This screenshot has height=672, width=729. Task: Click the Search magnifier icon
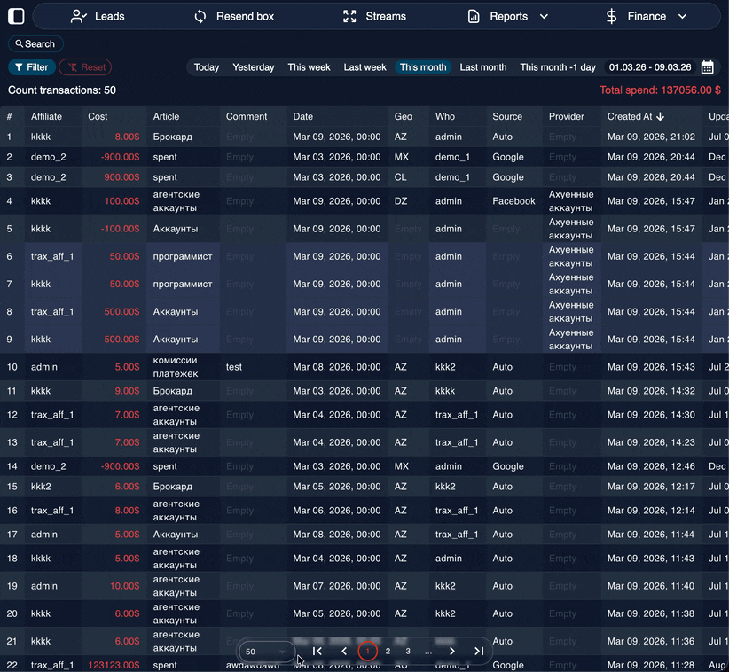coord(20,43)
